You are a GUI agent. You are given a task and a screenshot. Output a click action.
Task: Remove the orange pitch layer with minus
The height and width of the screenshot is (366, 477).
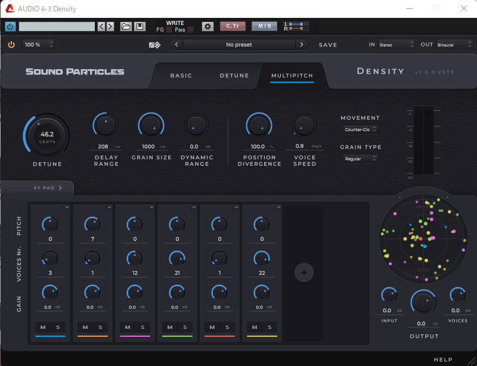coord(109,207)
